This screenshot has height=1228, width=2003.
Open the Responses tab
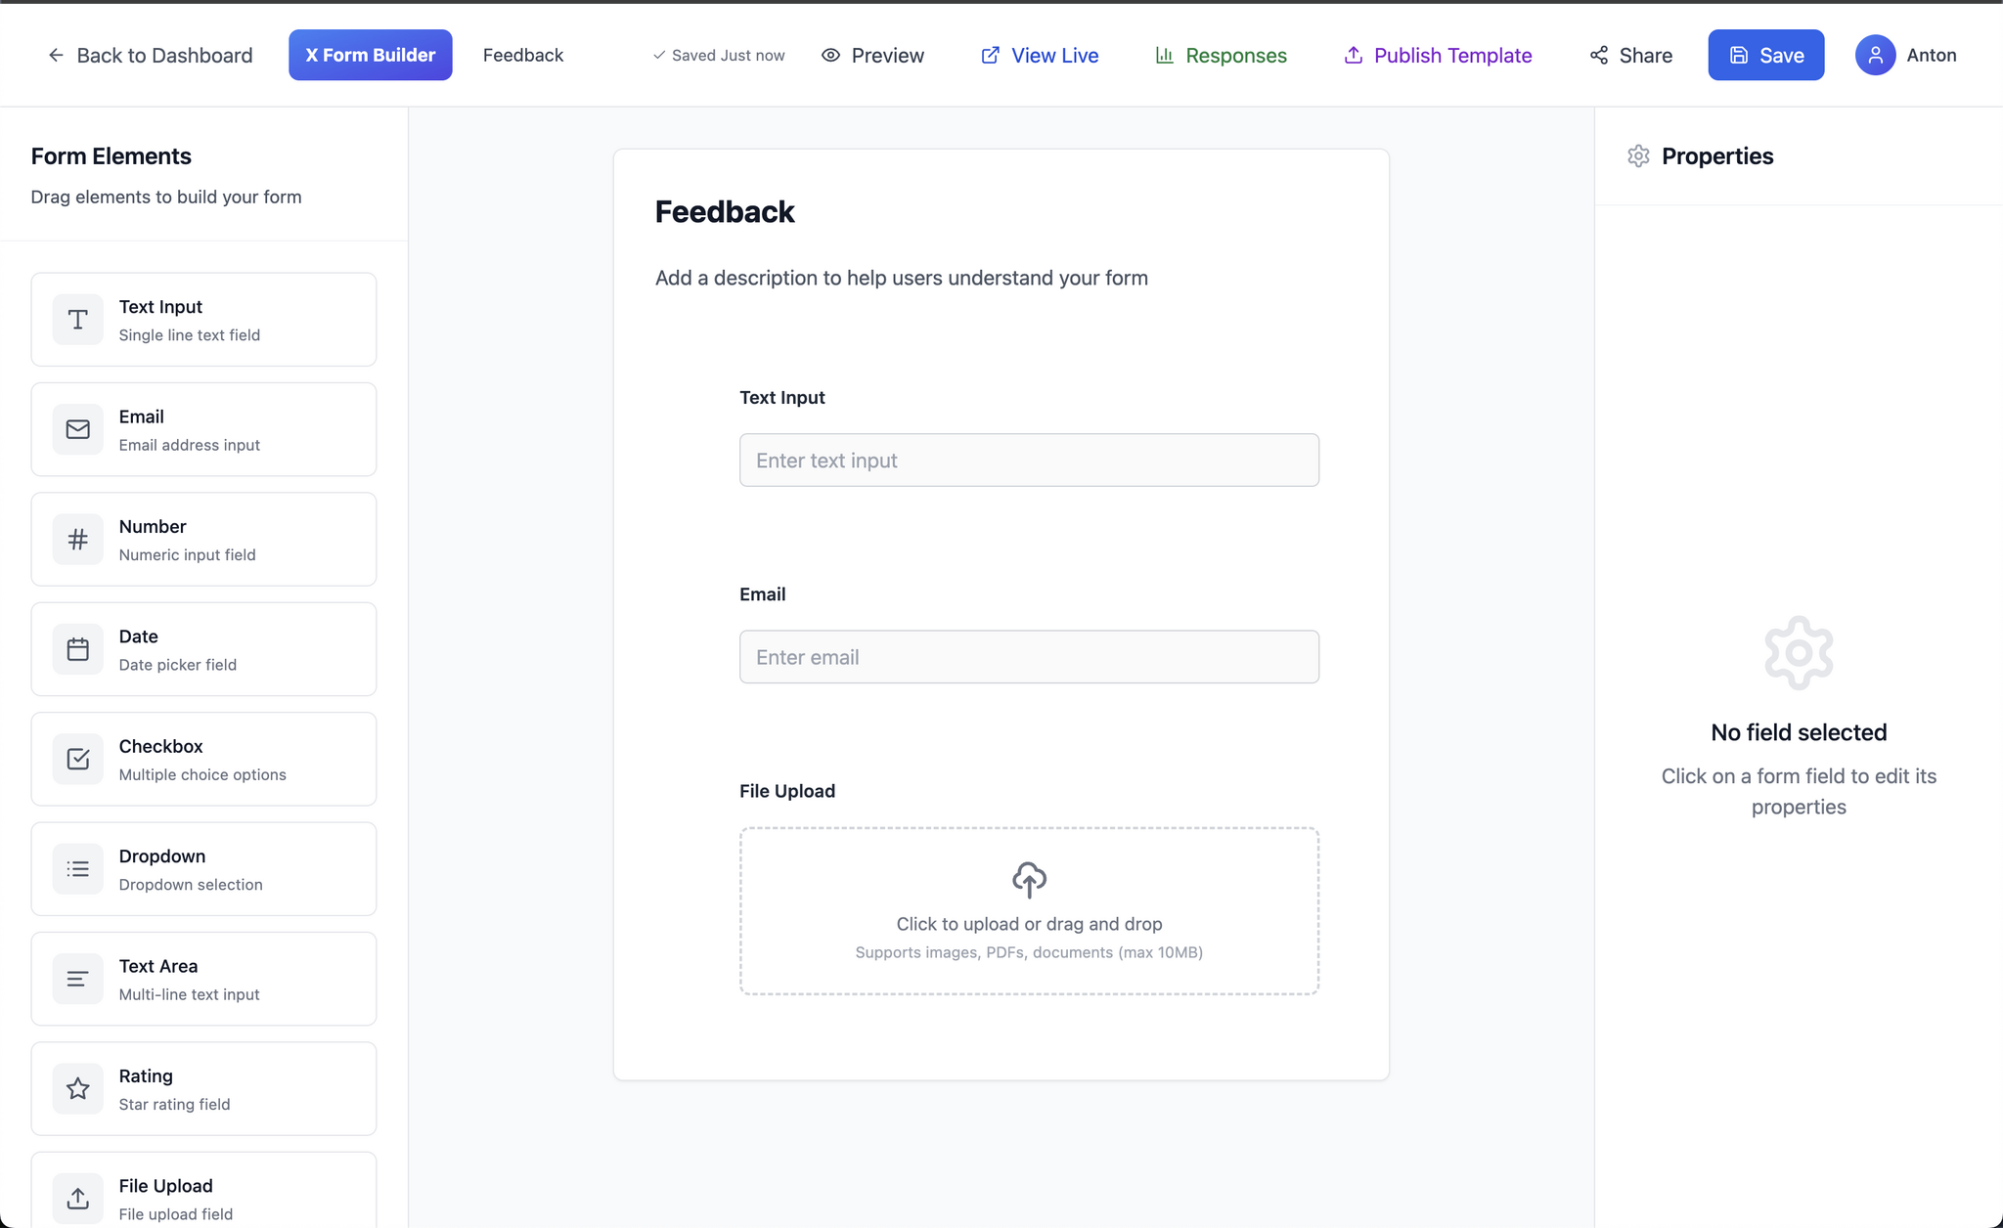[x=1221, y=55]
